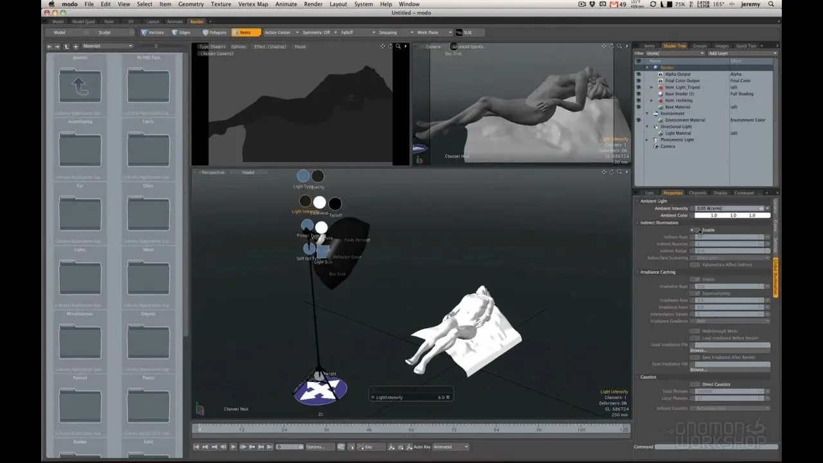The width and height of the screenshot is (823, 463).
Task: Click Alpha Output layer icon
Action: [660, 74]
